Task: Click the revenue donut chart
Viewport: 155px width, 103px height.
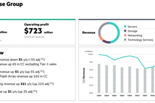Action: (x=109, y=33)
